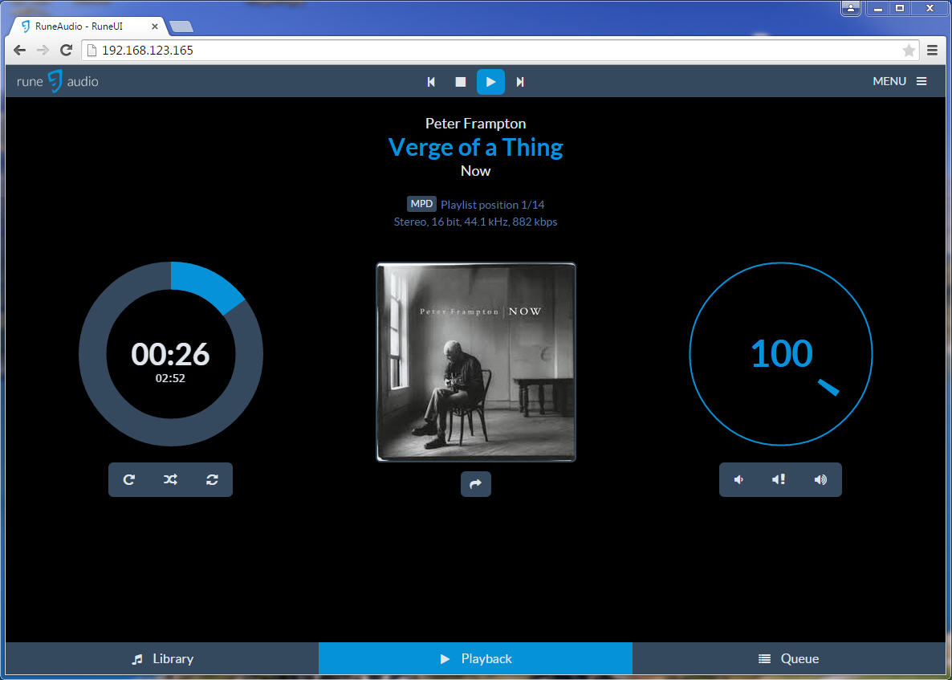The height and width of the screenshot is (680, 952).
Task: Click the elapsed time 00:26
Action: point(171,354)
